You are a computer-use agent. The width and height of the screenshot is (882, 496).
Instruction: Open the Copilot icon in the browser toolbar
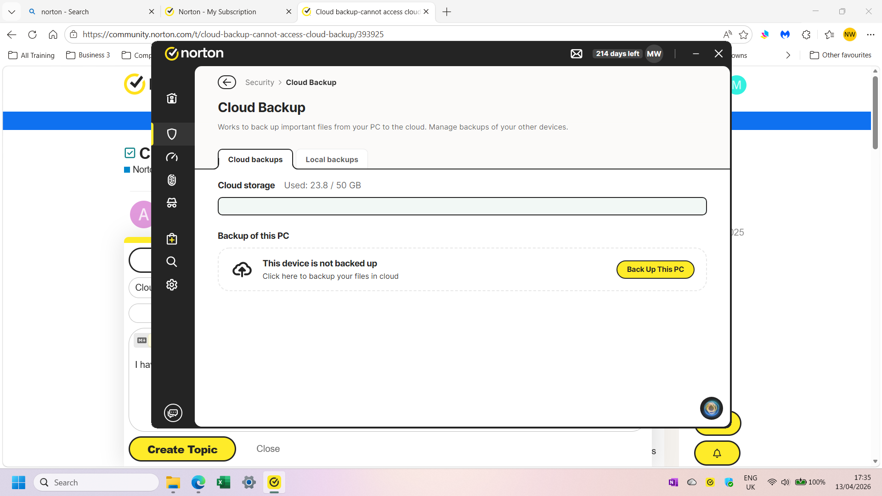pyautogui.click(x=764, y=34)
